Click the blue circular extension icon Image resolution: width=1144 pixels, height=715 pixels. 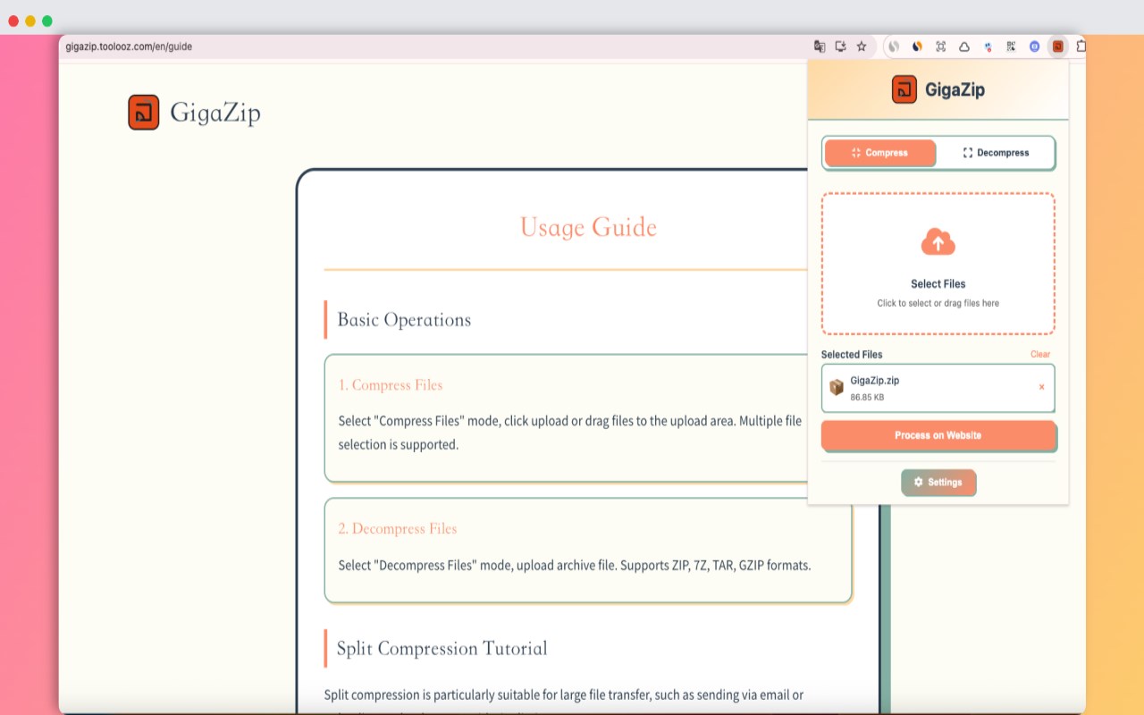1034,46
